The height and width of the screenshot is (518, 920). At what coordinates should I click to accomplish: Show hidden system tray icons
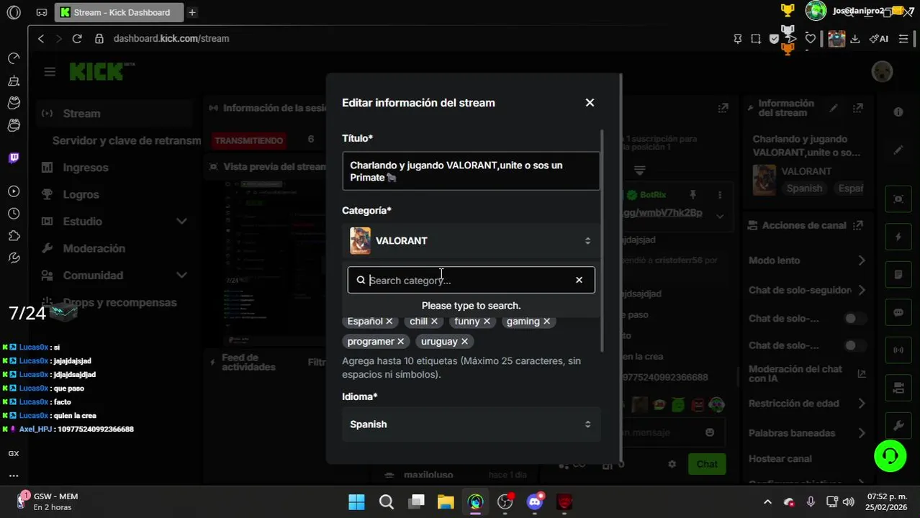point(767,502)
